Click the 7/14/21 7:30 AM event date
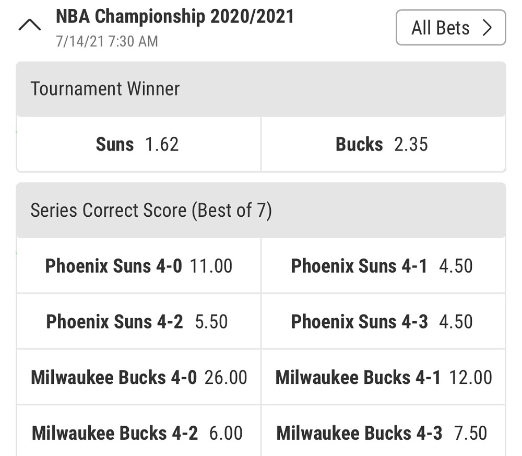Viewport: 522px width, 456px height. point(107,41)
